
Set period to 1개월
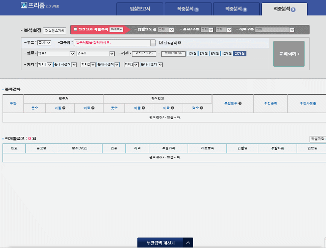coord(192,53)
